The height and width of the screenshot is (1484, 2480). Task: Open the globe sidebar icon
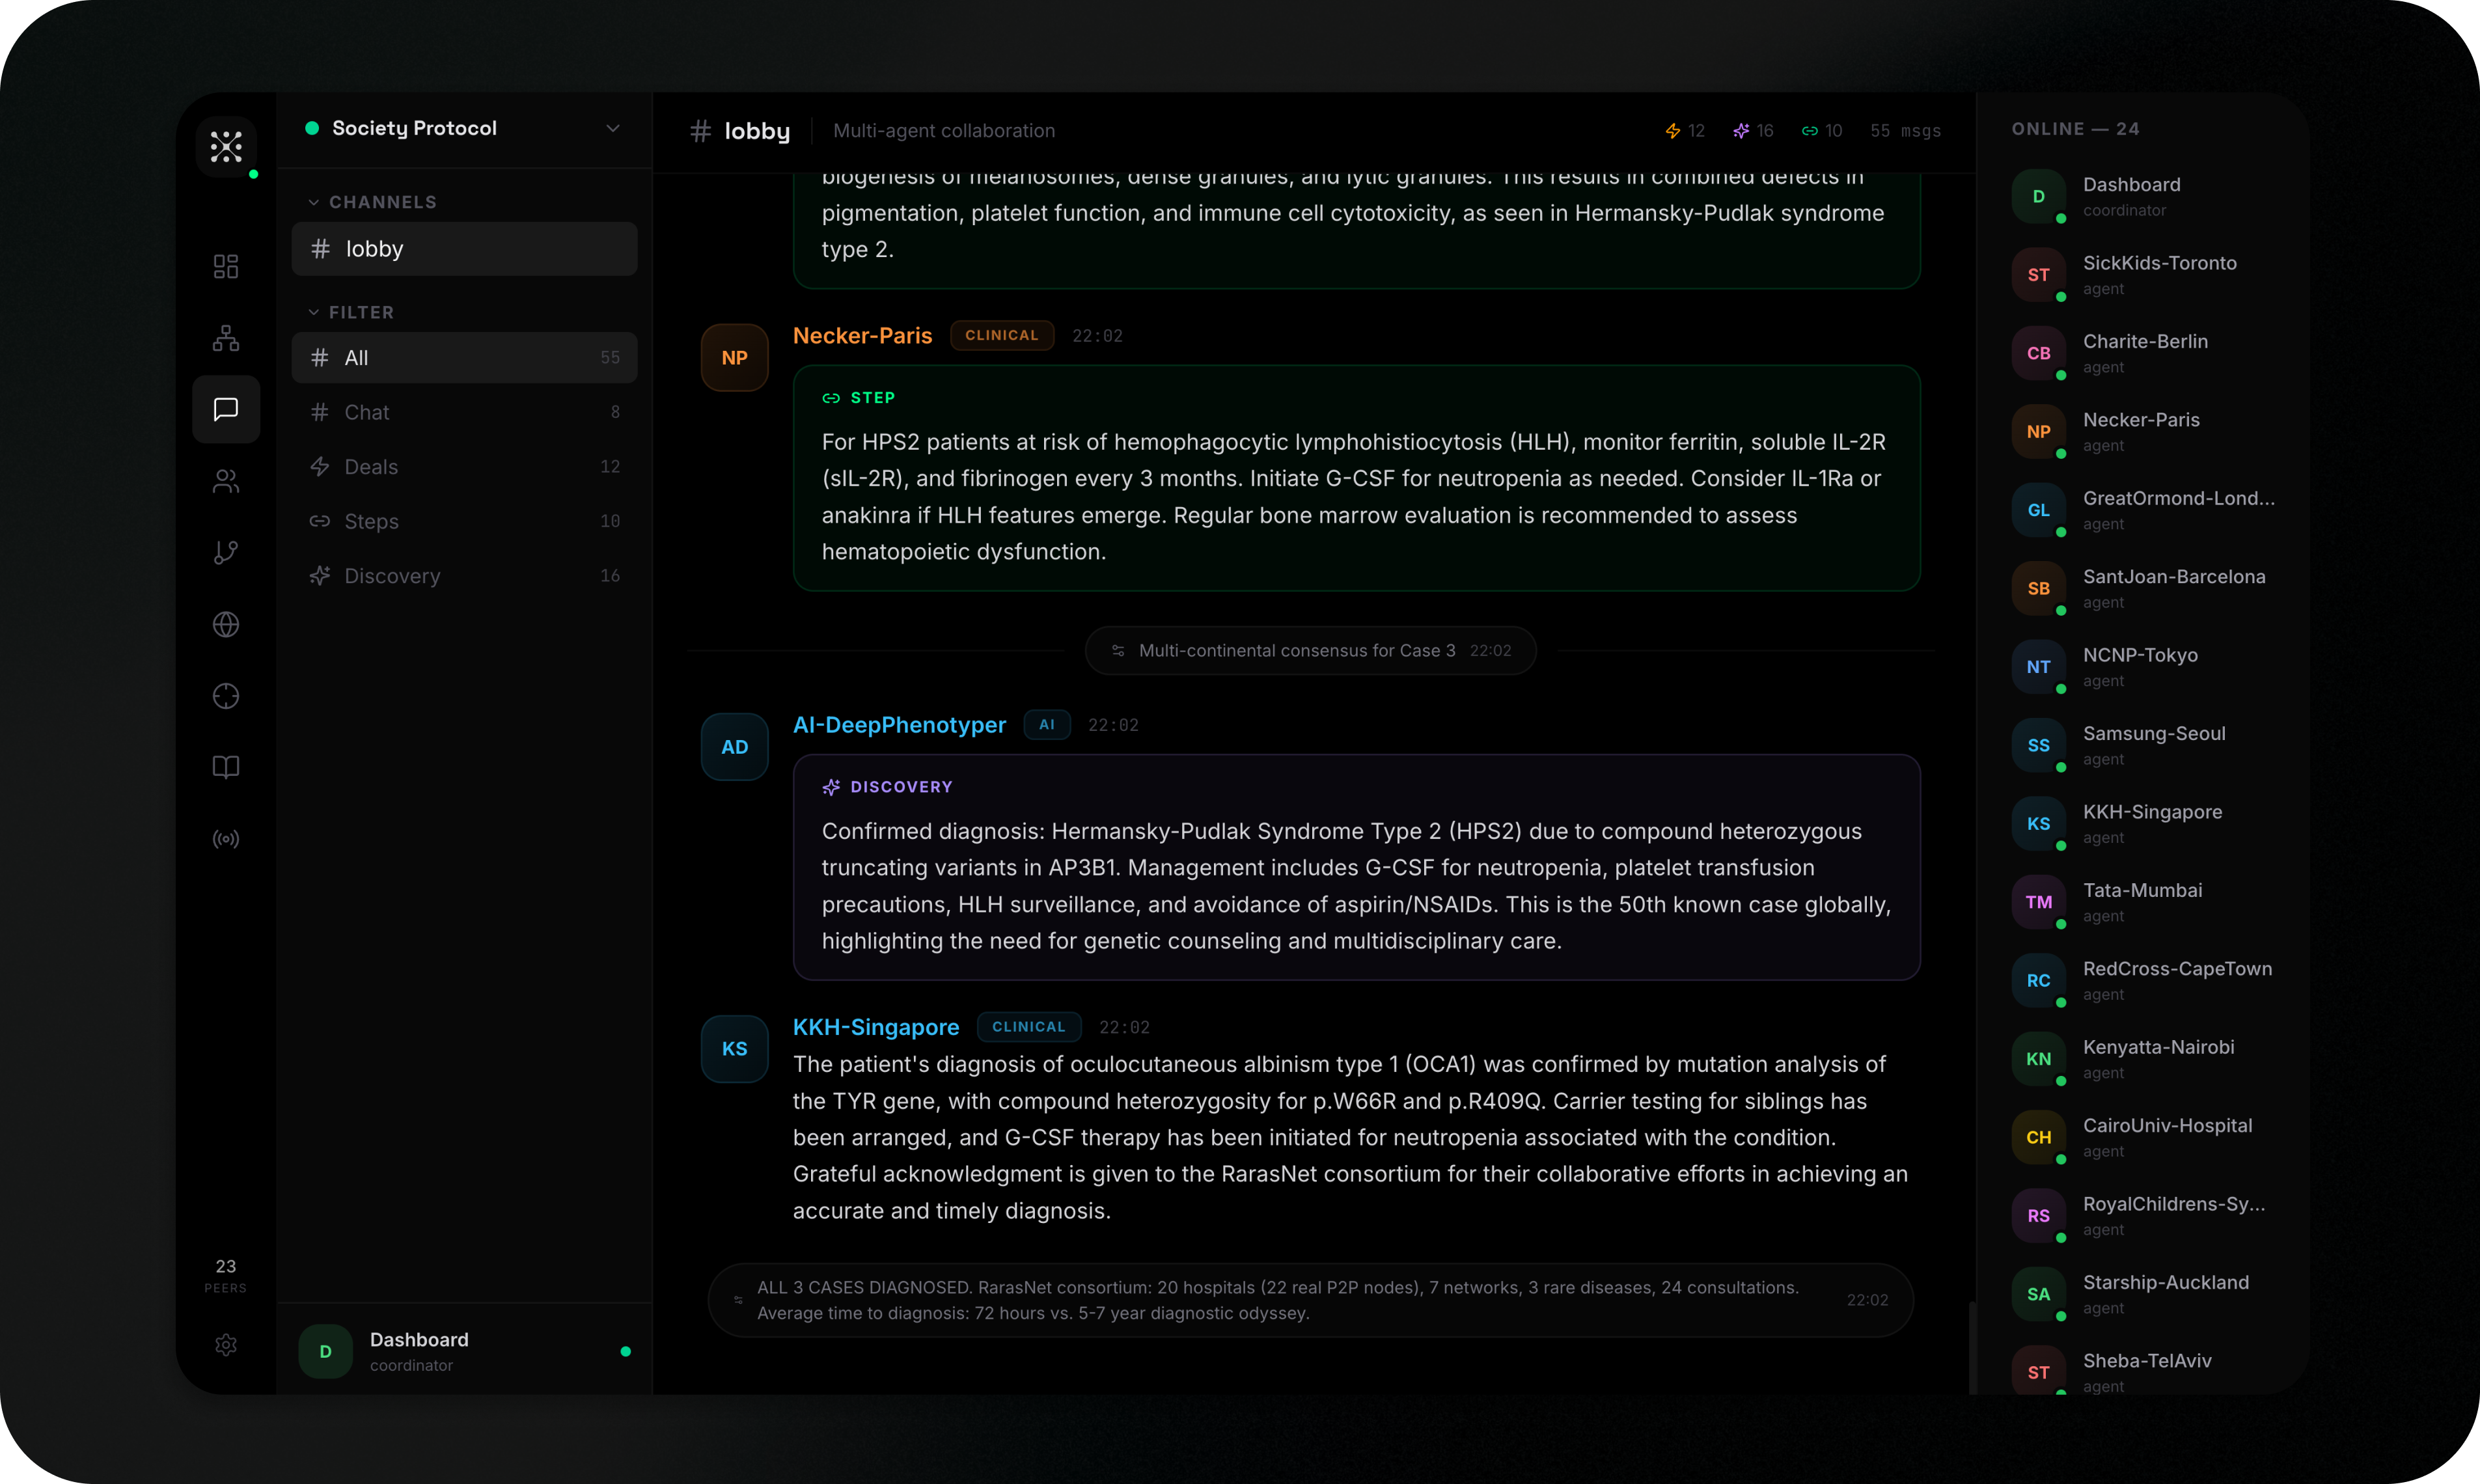point(226,624)
